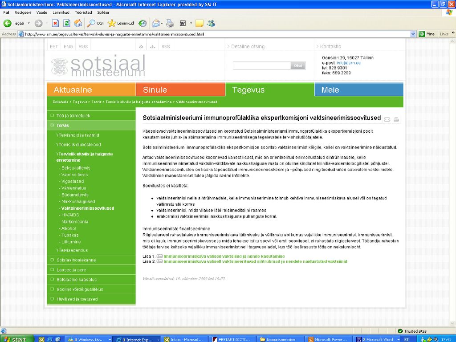Expand the Word edit dropdown arrow
Image resolution: width=456 pixels, height=342 pixels.
(x=191, y=23)
